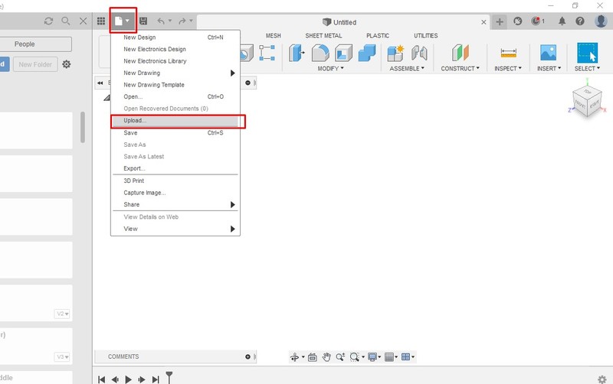Select the Press Pull tool
The width and height of the screenshot is (613, 384).
click(297, 53)
